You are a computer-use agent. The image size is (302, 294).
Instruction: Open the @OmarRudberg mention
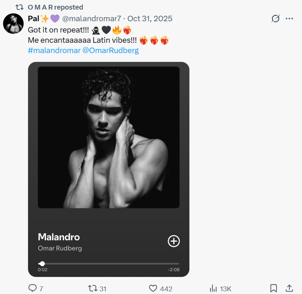point(111,51)
